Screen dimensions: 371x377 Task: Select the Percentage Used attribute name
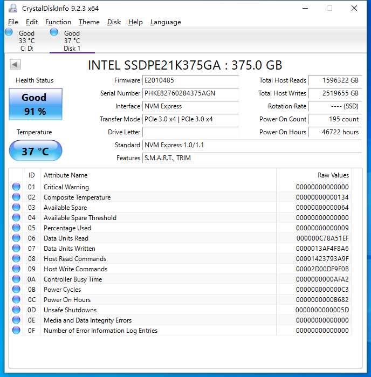coord(67,228)
